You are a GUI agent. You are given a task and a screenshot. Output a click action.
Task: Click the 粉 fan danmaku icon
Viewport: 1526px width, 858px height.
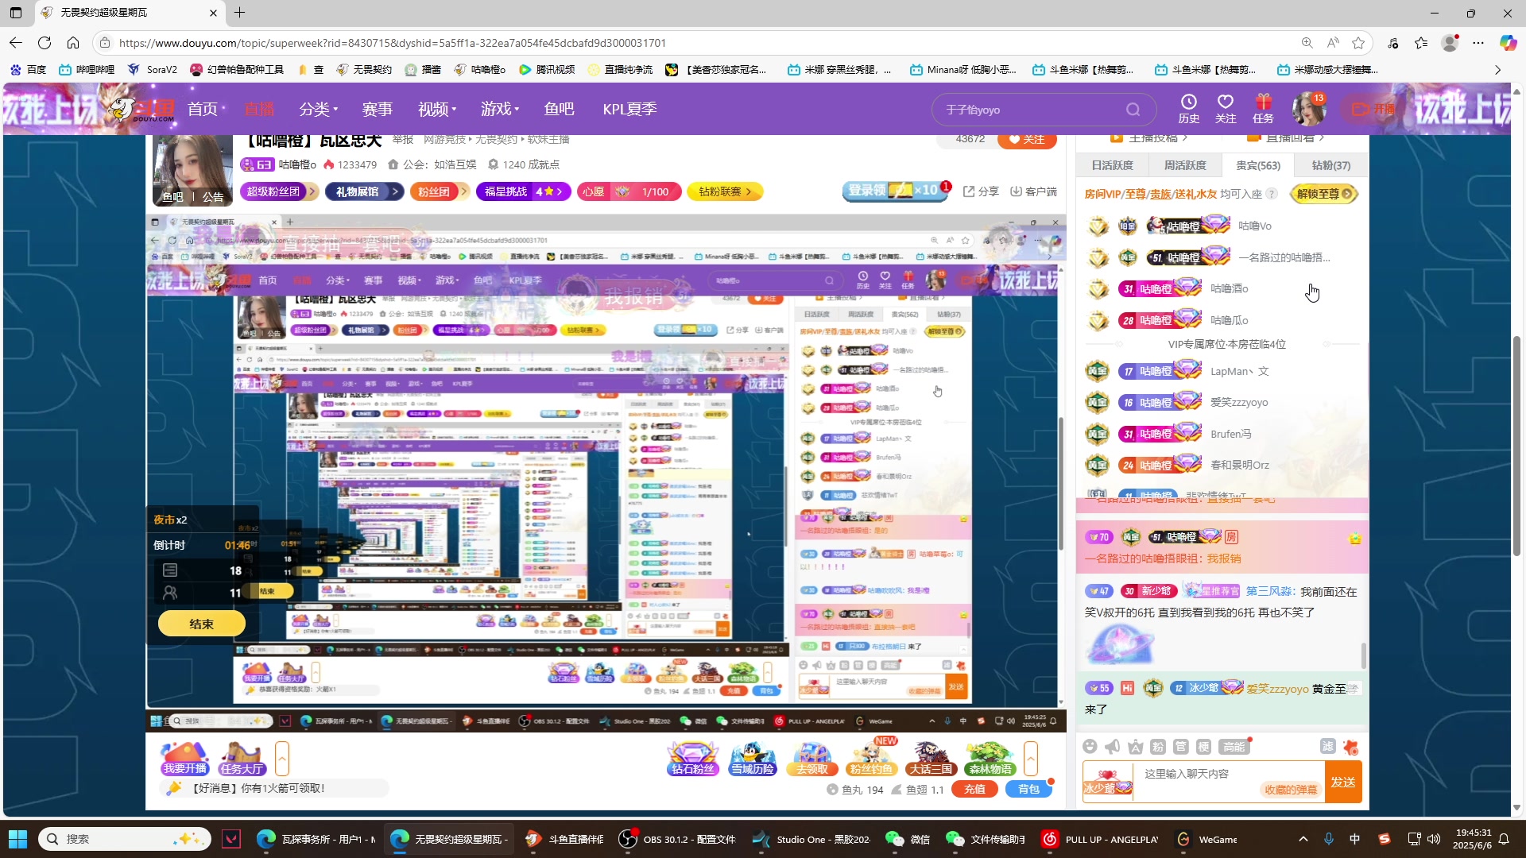pos(1158,746)
